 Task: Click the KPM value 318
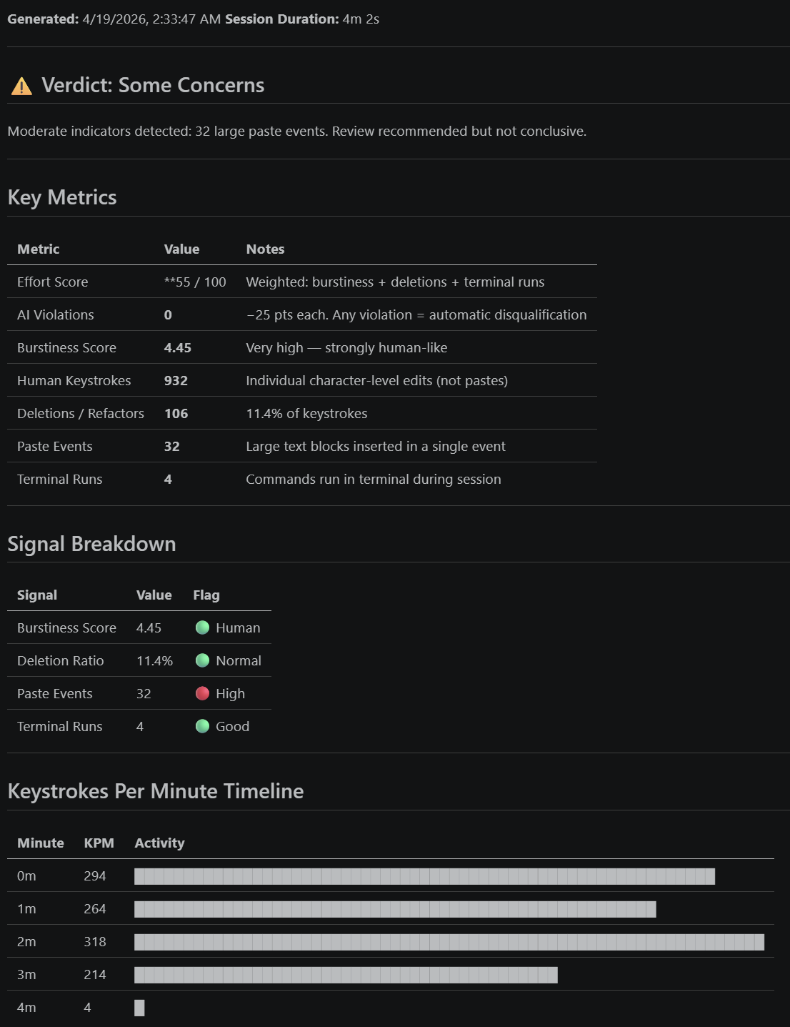point(95,941)
